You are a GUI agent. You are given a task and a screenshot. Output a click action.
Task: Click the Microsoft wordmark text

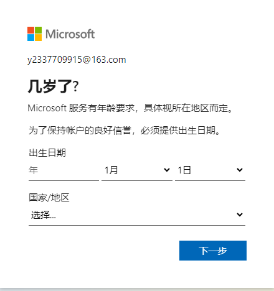(x=70, y=34)
